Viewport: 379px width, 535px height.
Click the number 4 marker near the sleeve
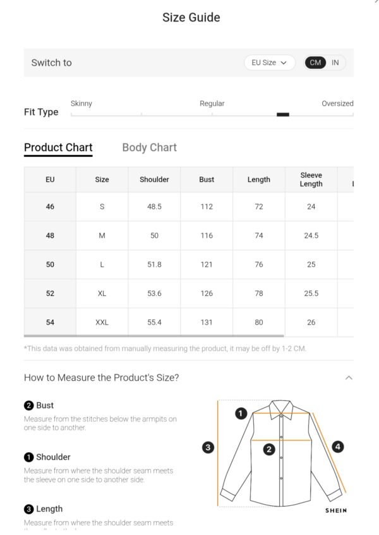pos(337,446)
